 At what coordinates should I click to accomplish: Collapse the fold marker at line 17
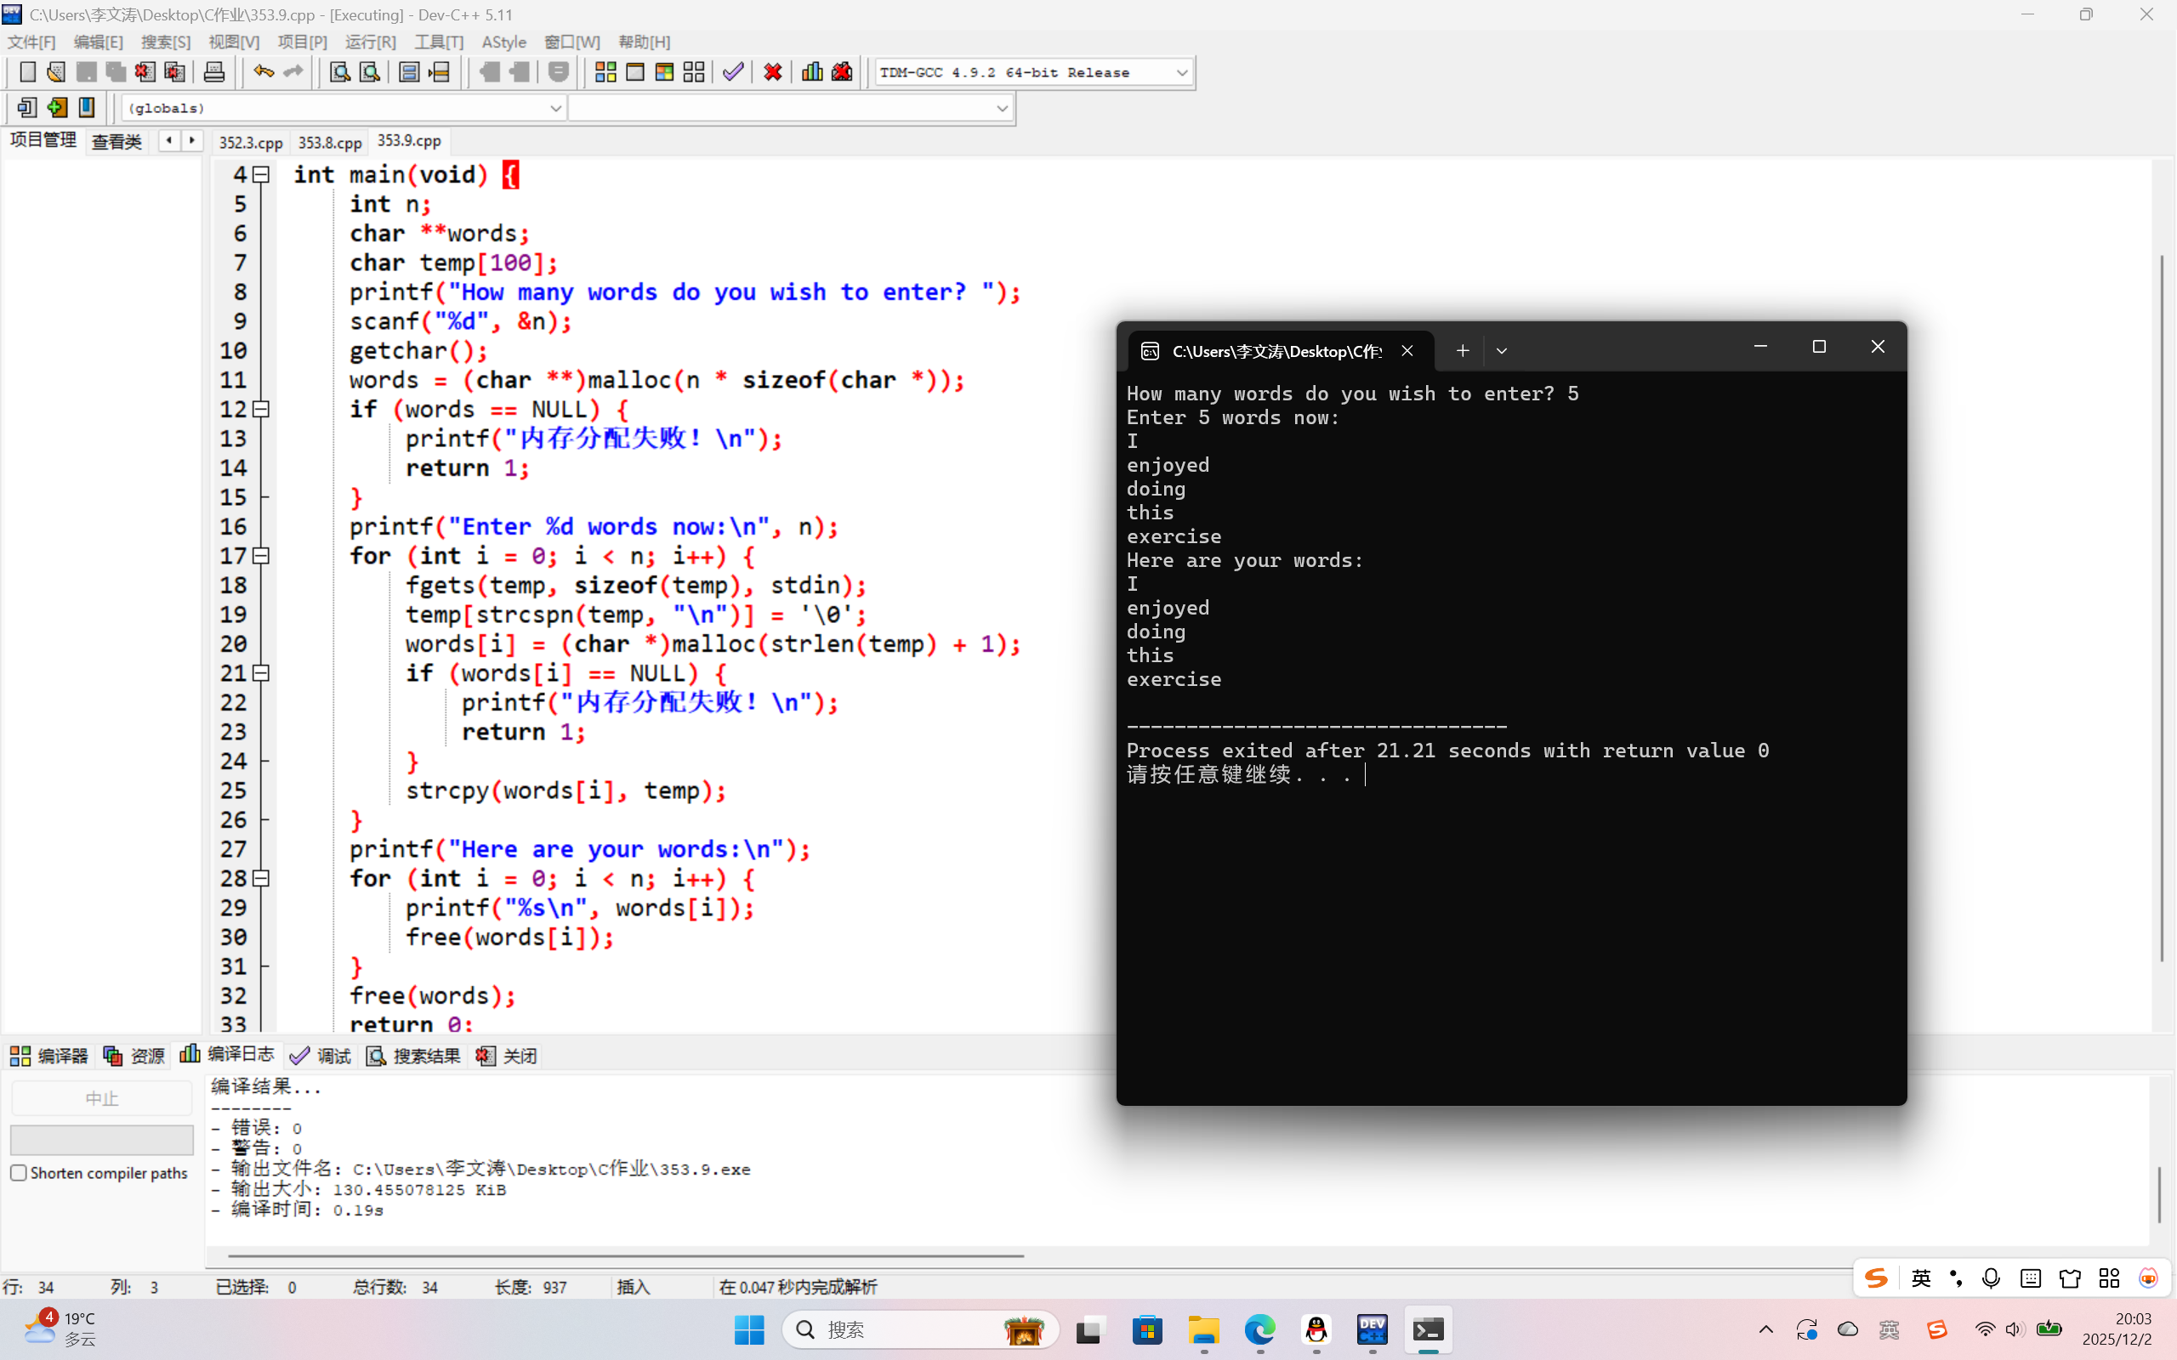pos(261,556)
